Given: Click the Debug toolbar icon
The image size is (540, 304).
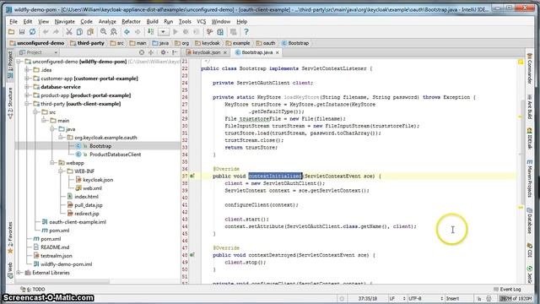Looking at the screenshot, I should 186,32.
